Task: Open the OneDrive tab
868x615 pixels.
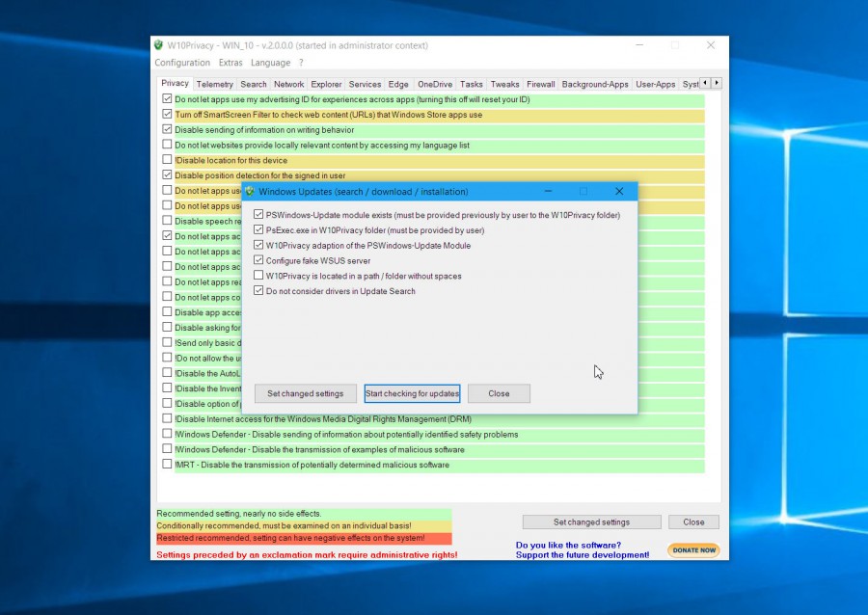Action: click(434, 84)
